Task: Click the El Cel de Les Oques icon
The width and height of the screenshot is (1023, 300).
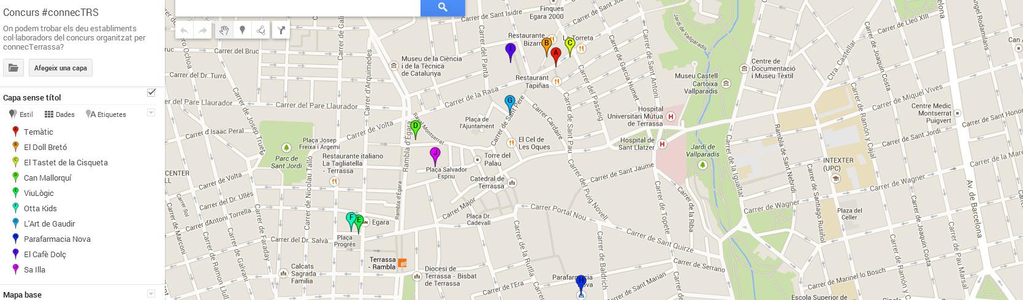Action: (511, 143)
